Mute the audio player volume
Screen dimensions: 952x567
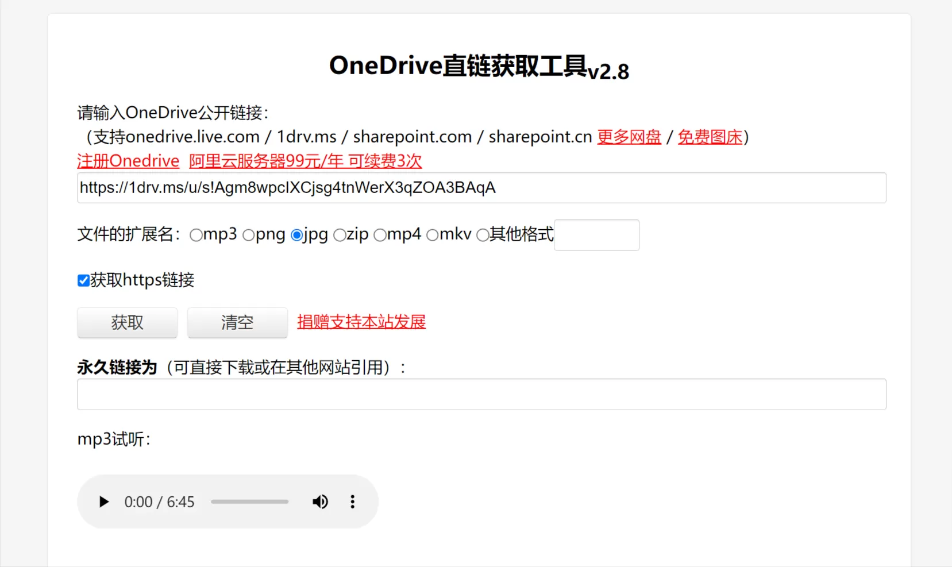[x=320, y=502]
